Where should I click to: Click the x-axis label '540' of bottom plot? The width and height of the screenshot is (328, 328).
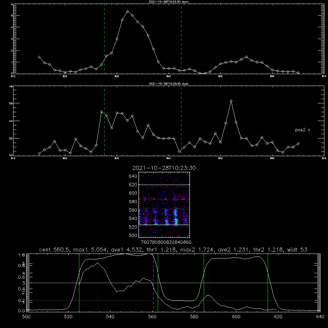point(110,317)
